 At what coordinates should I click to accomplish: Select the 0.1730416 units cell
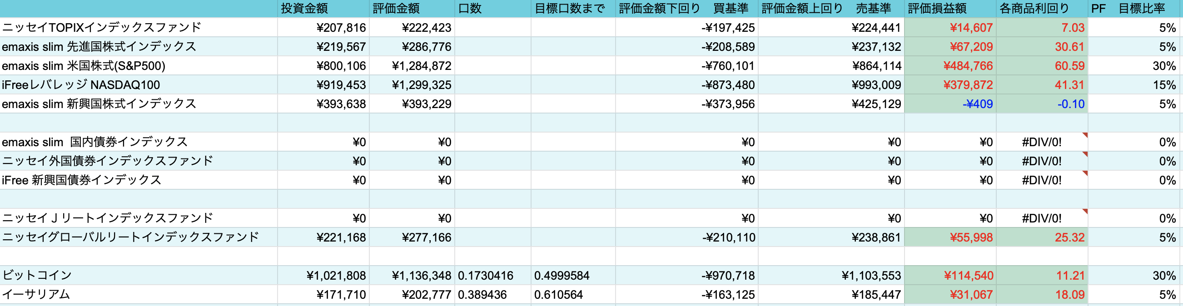tap(493, 275)
